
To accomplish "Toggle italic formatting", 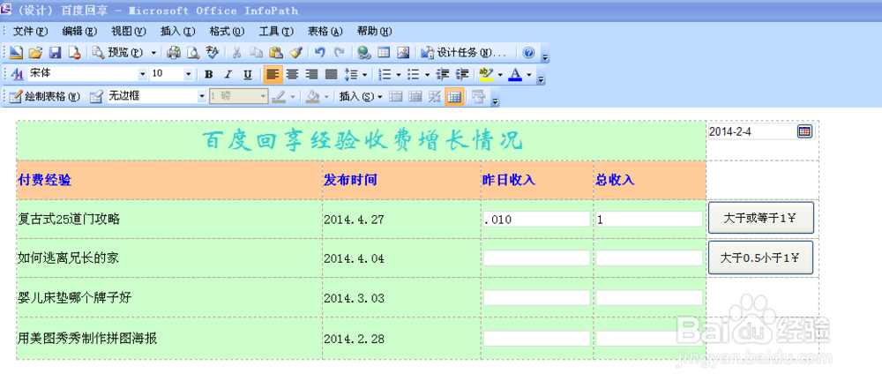I will tap(228, 74).
